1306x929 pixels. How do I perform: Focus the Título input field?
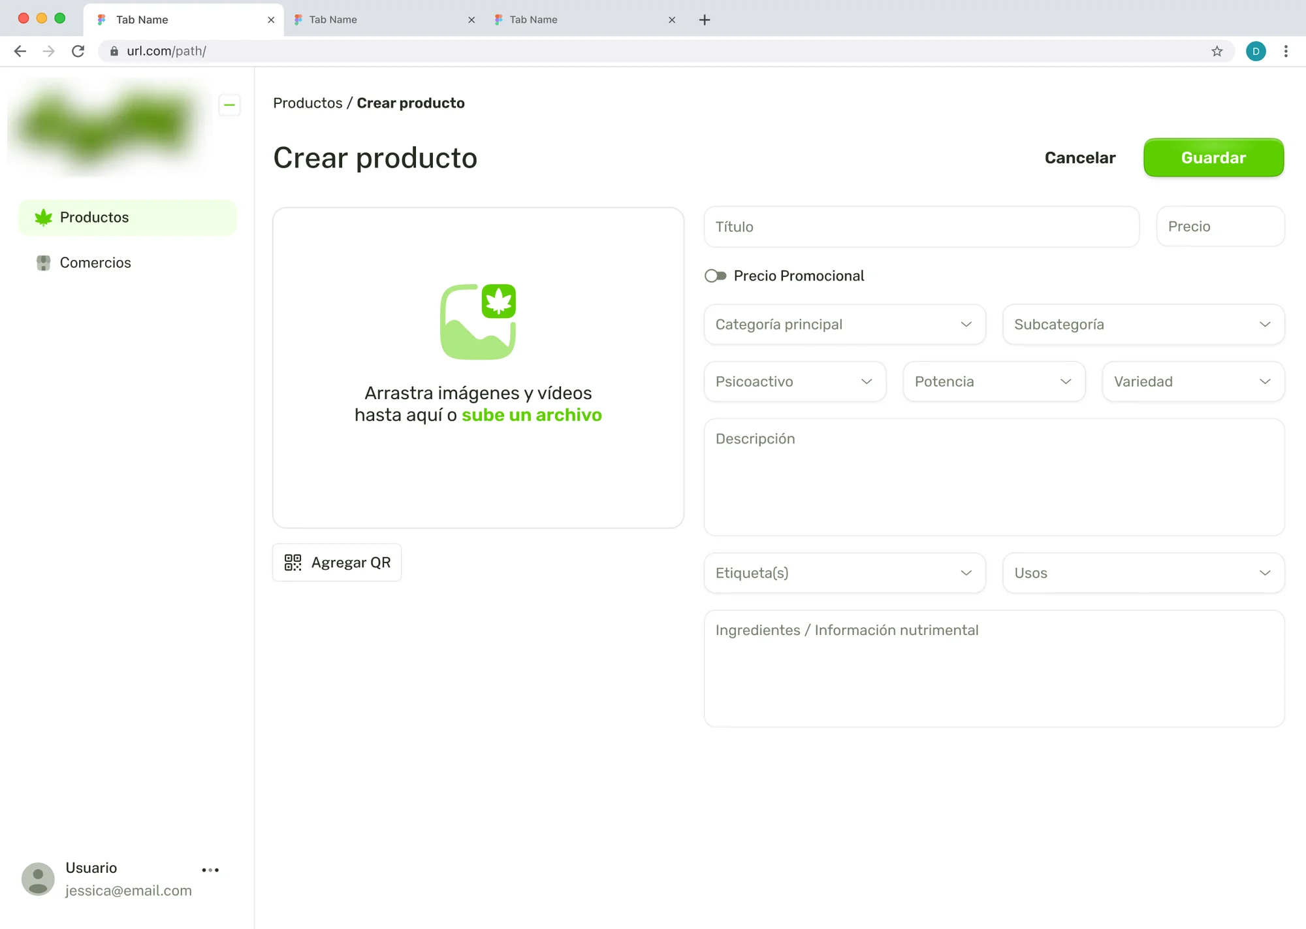point(921,227)
